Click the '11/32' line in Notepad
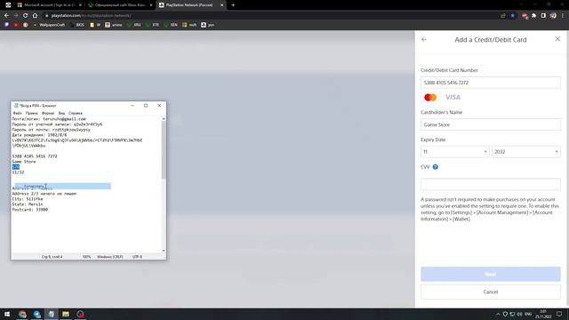 pos(18,172)
